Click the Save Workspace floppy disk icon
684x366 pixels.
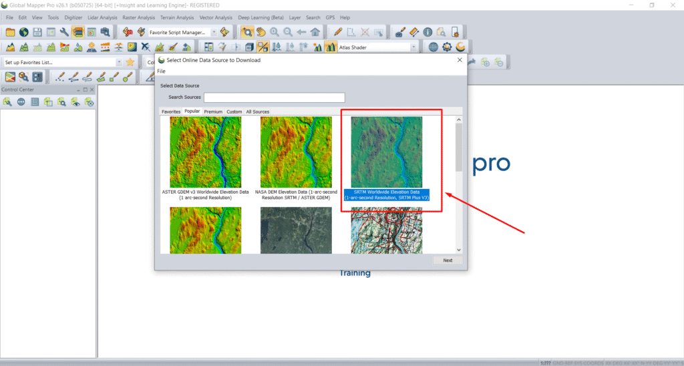pos(37,32)
